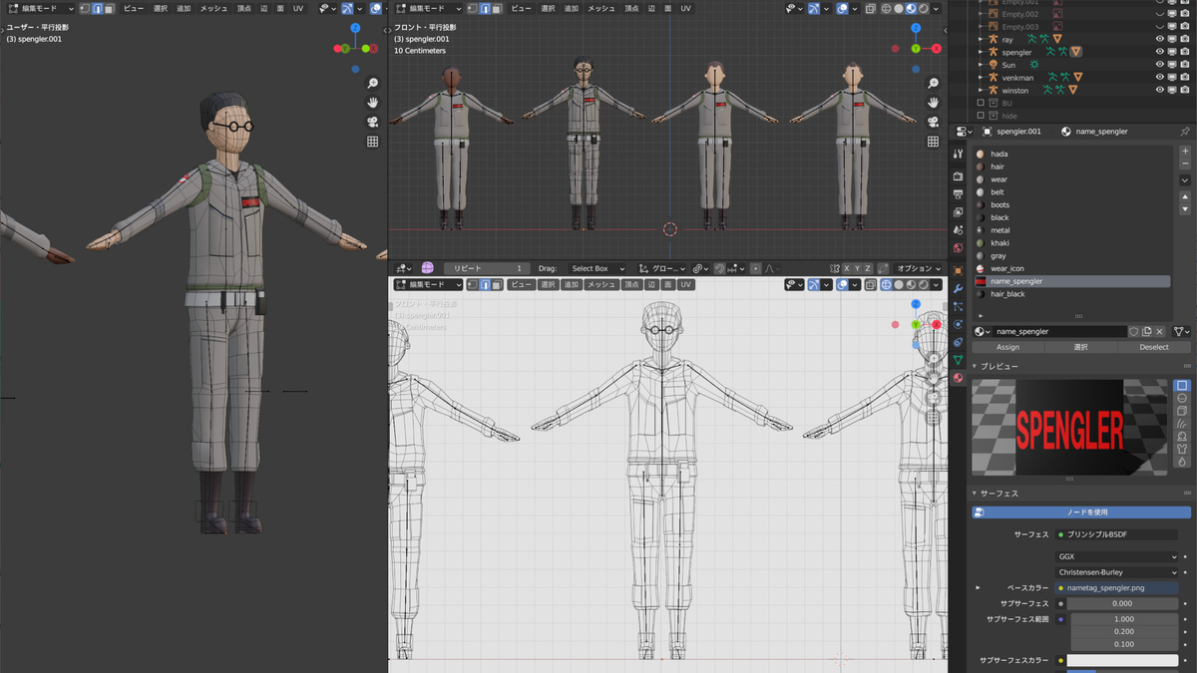The height and width of the screenshot is (673, 1197).
Task: Toggle viewport visibility eye for venkman
Action: click(1159, 77)
